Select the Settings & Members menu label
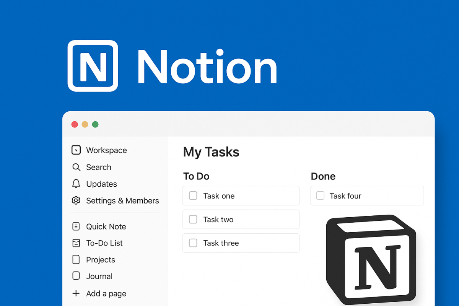 [122, 201]
